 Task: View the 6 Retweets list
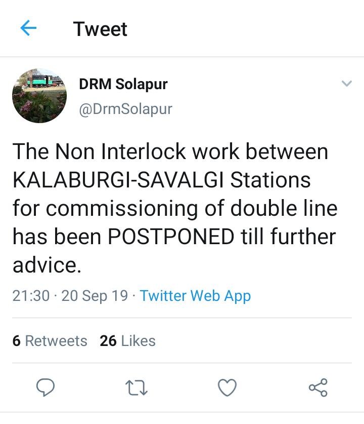tap(50, 341)
